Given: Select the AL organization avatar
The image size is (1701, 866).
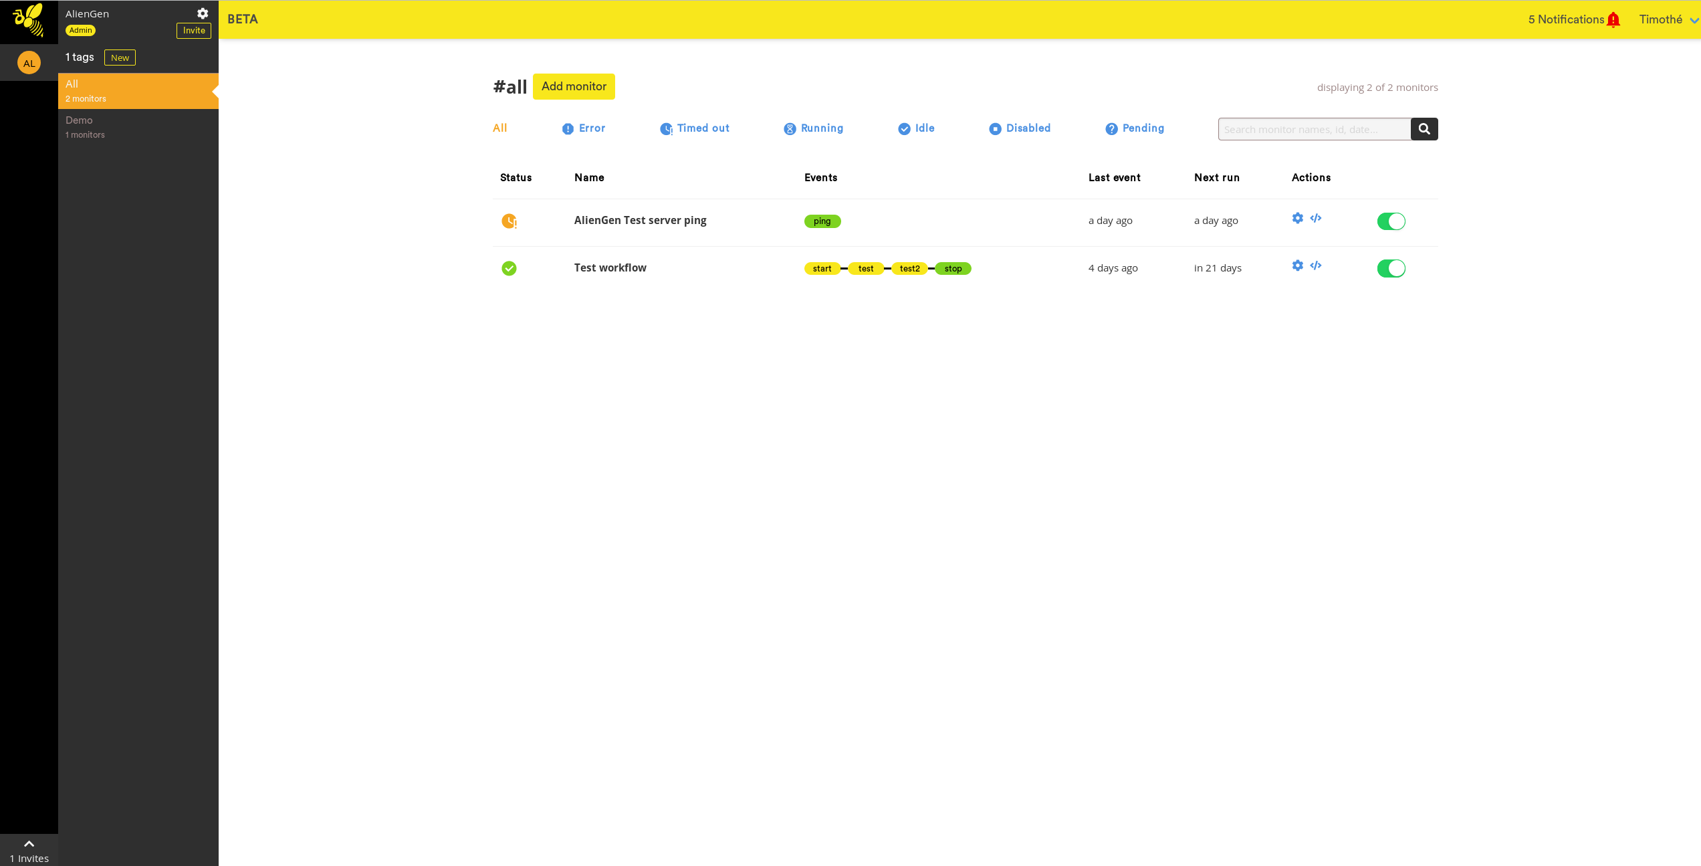Looking at the screenshot, I should (29, 63).
